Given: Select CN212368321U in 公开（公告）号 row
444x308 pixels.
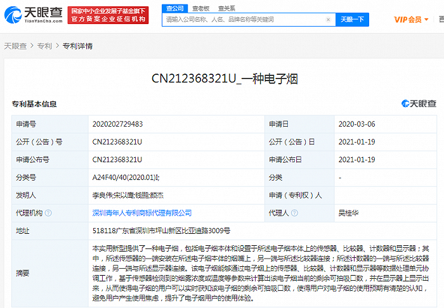Looking at the screenshot, I should click(117, 142).
